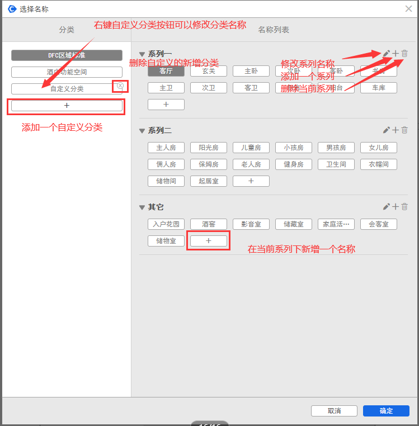Select the DFC区域标准 category
Screen dimensions: 419x426
(x=67, y=55)
